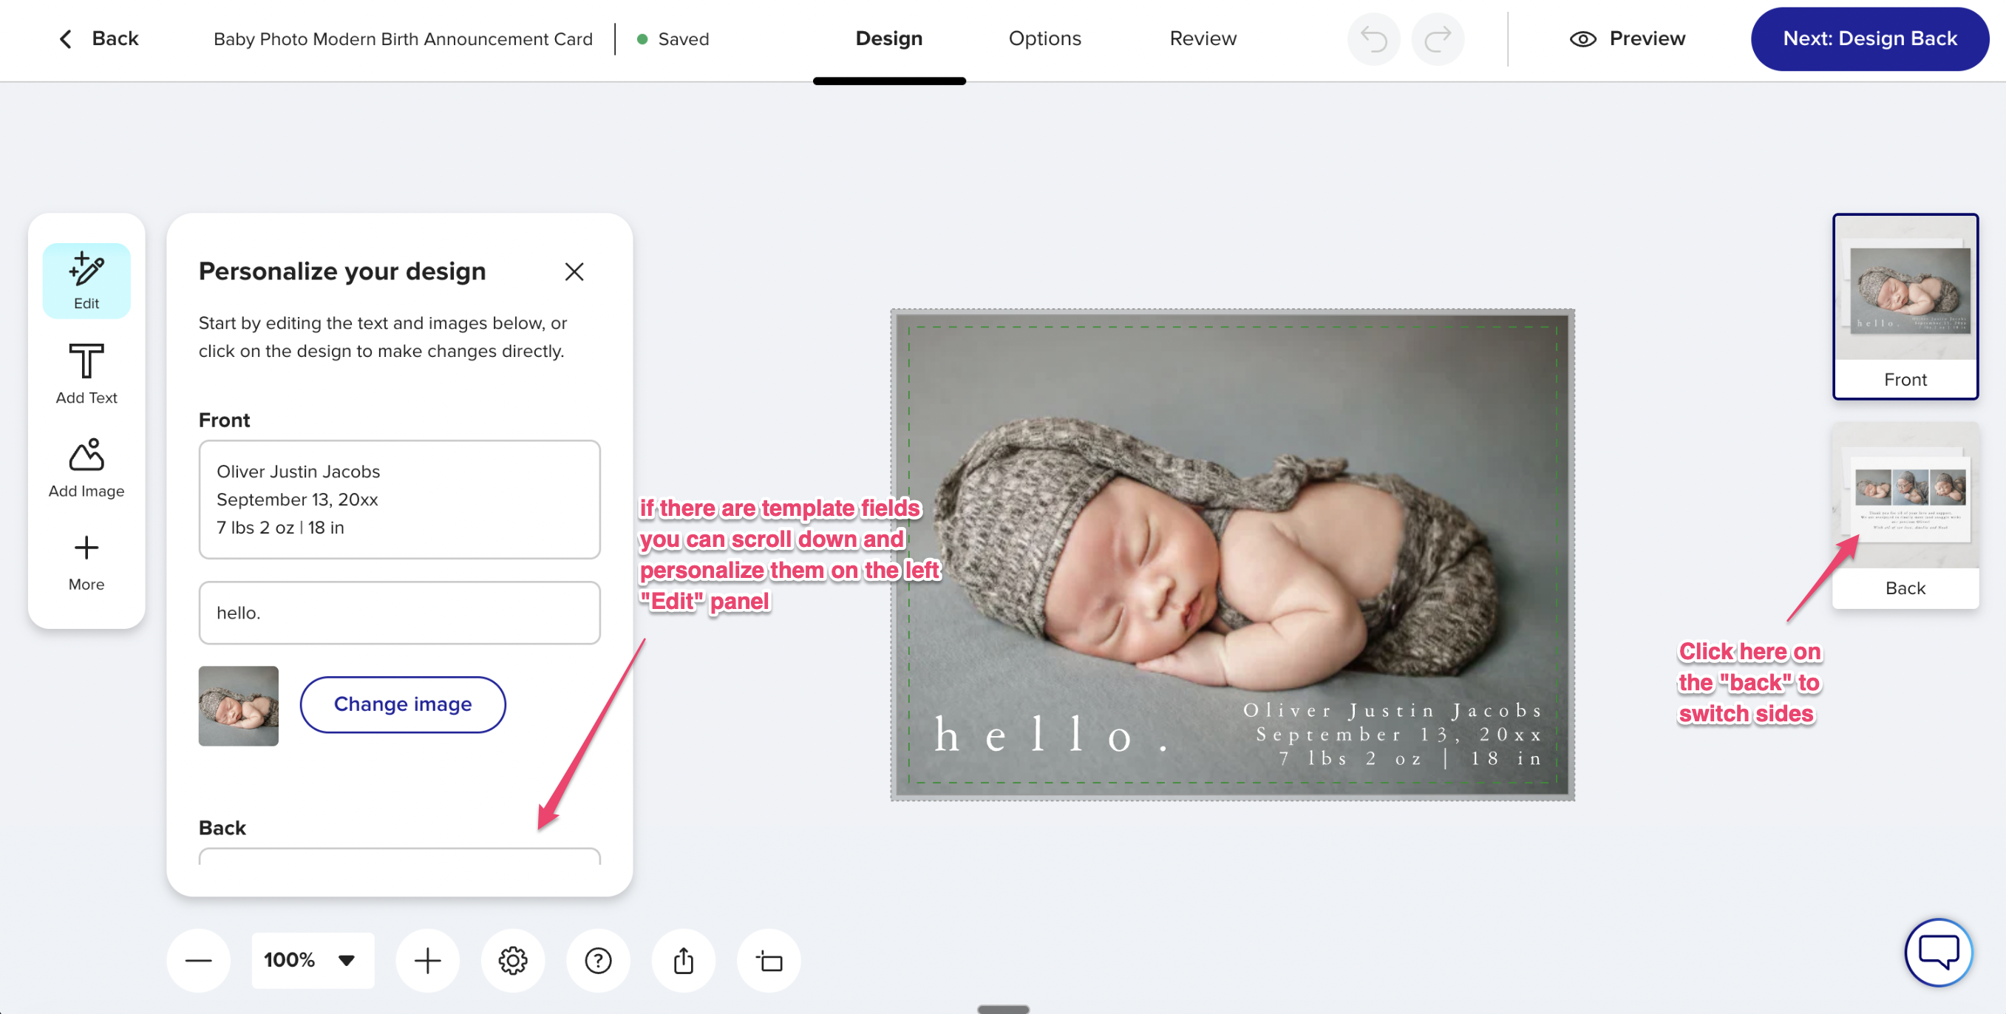Click the undo arrow icon
This screenshot has width=2006, height=1014.
coord(1373,39)
